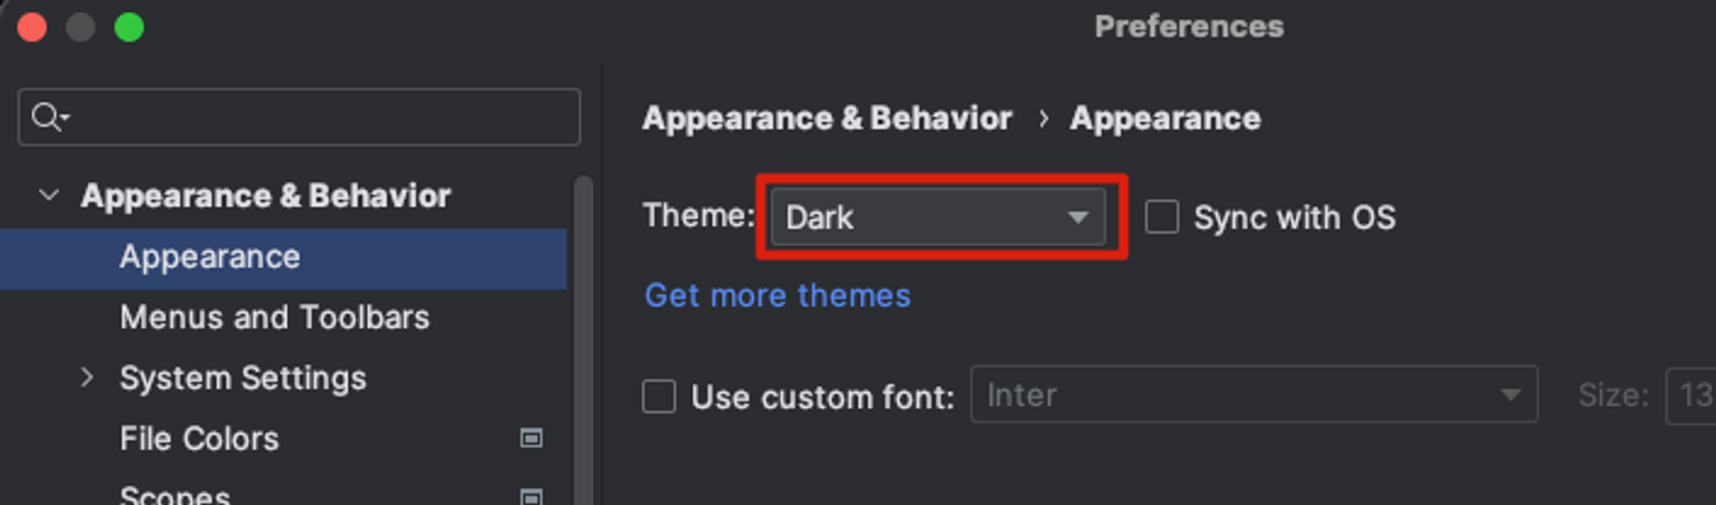1716x505 pixels.
Task: Click the Theme dropdown arrow icon
Action: 1078,218
